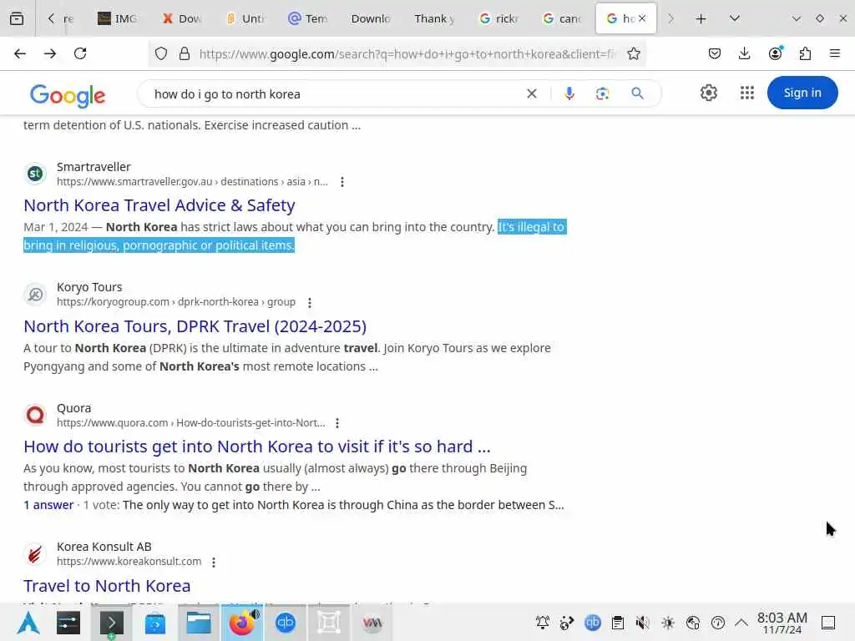Switch to the canc Google tab
This screenshot has height=641, width=855.
562,18
